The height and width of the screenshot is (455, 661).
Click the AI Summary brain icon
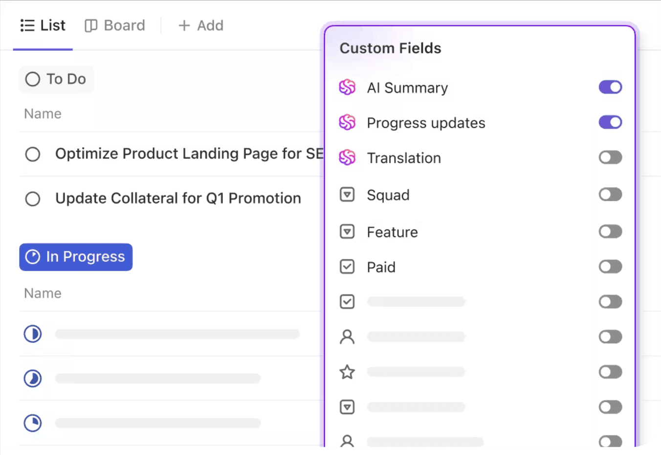click(x=347, y=88)
